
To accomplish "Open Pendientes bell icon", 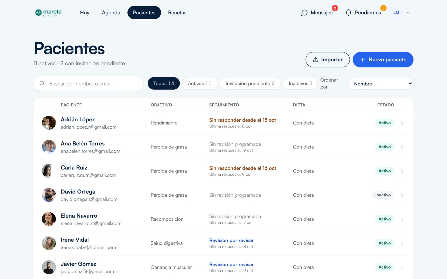I will pos(348,13).
